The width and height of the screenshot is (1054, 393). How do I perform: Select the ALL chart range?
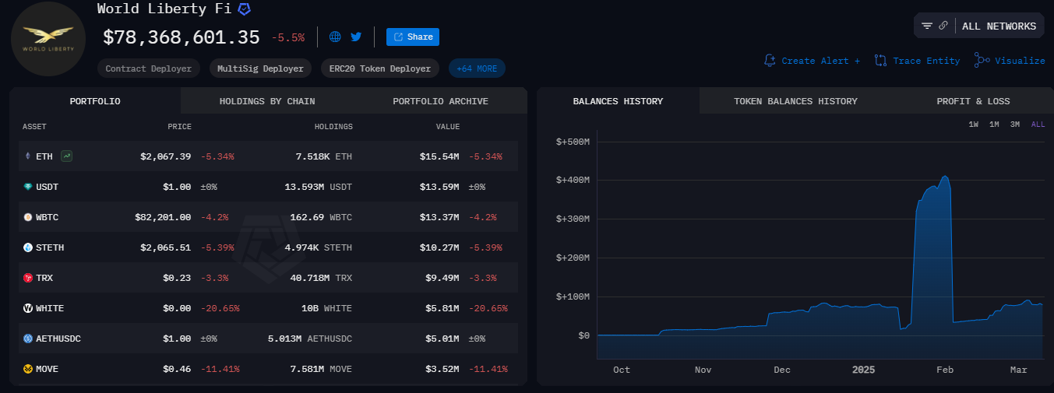(1038, 125)
